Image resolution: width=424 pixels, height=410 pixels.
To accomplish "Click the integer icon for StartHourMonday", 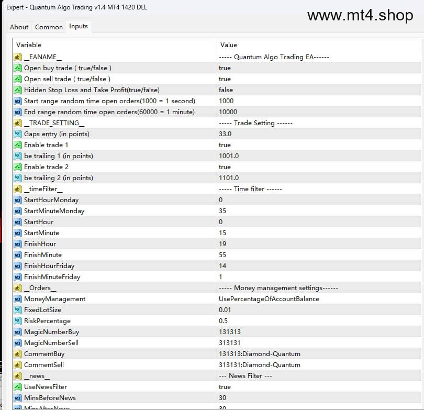I will click(18, 200).
